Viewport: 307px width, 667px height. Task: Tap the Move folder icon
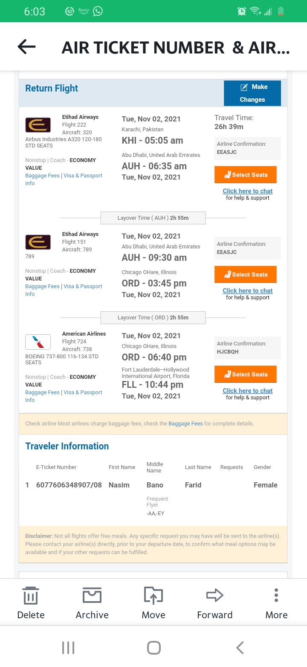153,595
